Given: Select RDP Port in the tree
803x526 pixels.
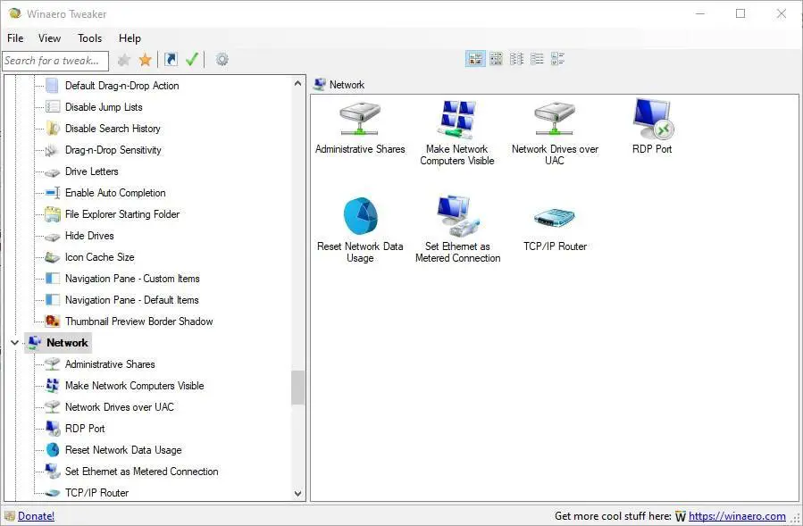Looking at the screenshot, I should (x=85, y=429).
